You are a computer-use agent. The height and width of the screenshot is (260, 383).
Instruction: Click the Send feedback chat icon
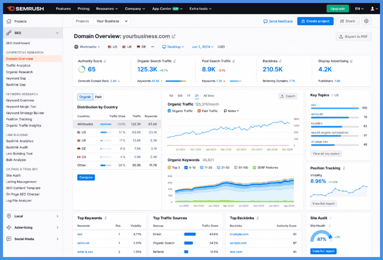tap(266, 21)
